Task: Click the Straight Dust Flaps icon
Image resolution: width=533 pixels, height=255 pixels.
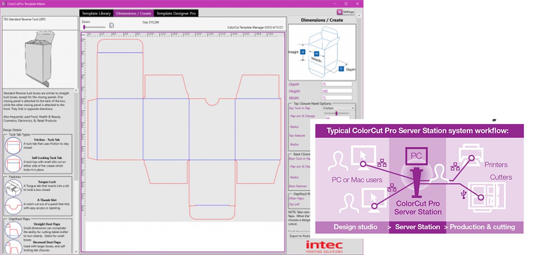Action: [x=14, y=230]
